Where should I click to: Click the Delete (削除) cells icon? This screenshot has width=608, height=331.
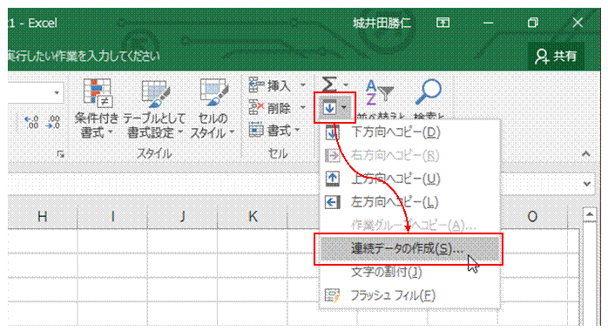255,107
